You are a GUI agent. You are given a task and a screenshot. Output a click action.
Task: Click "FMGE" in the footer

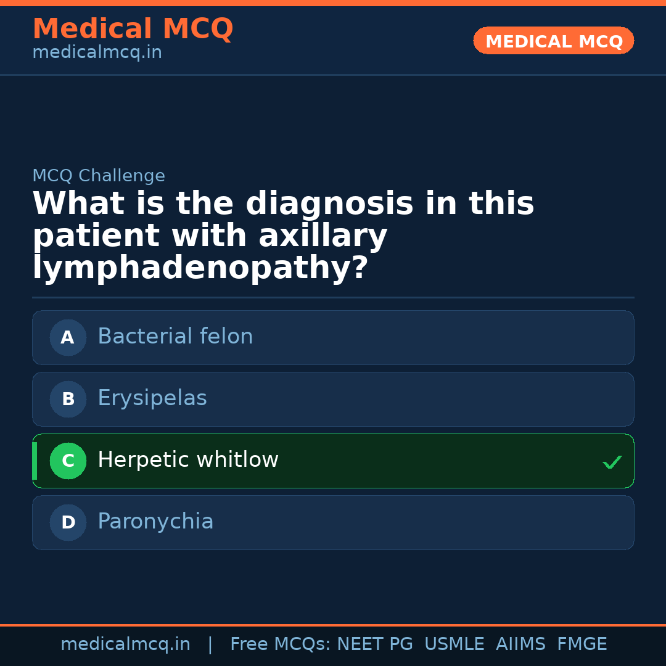click(582, 644)
